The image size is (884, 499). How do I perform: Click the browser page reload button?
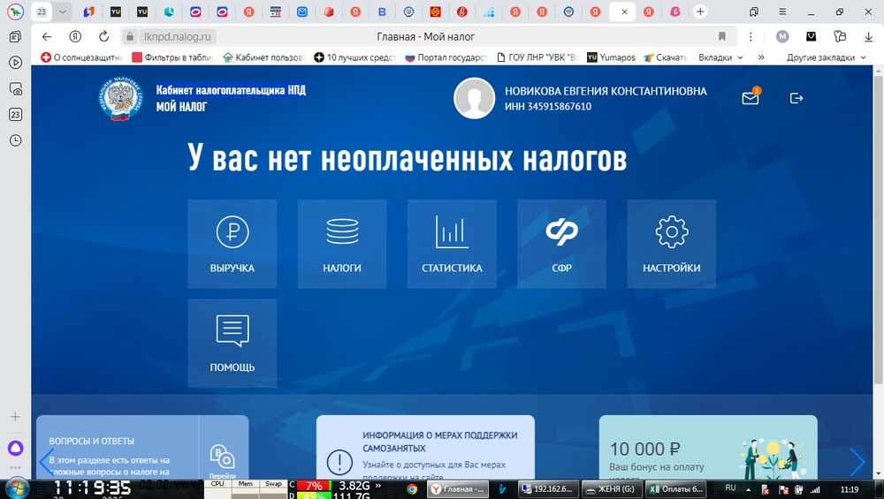click(104, 36)
